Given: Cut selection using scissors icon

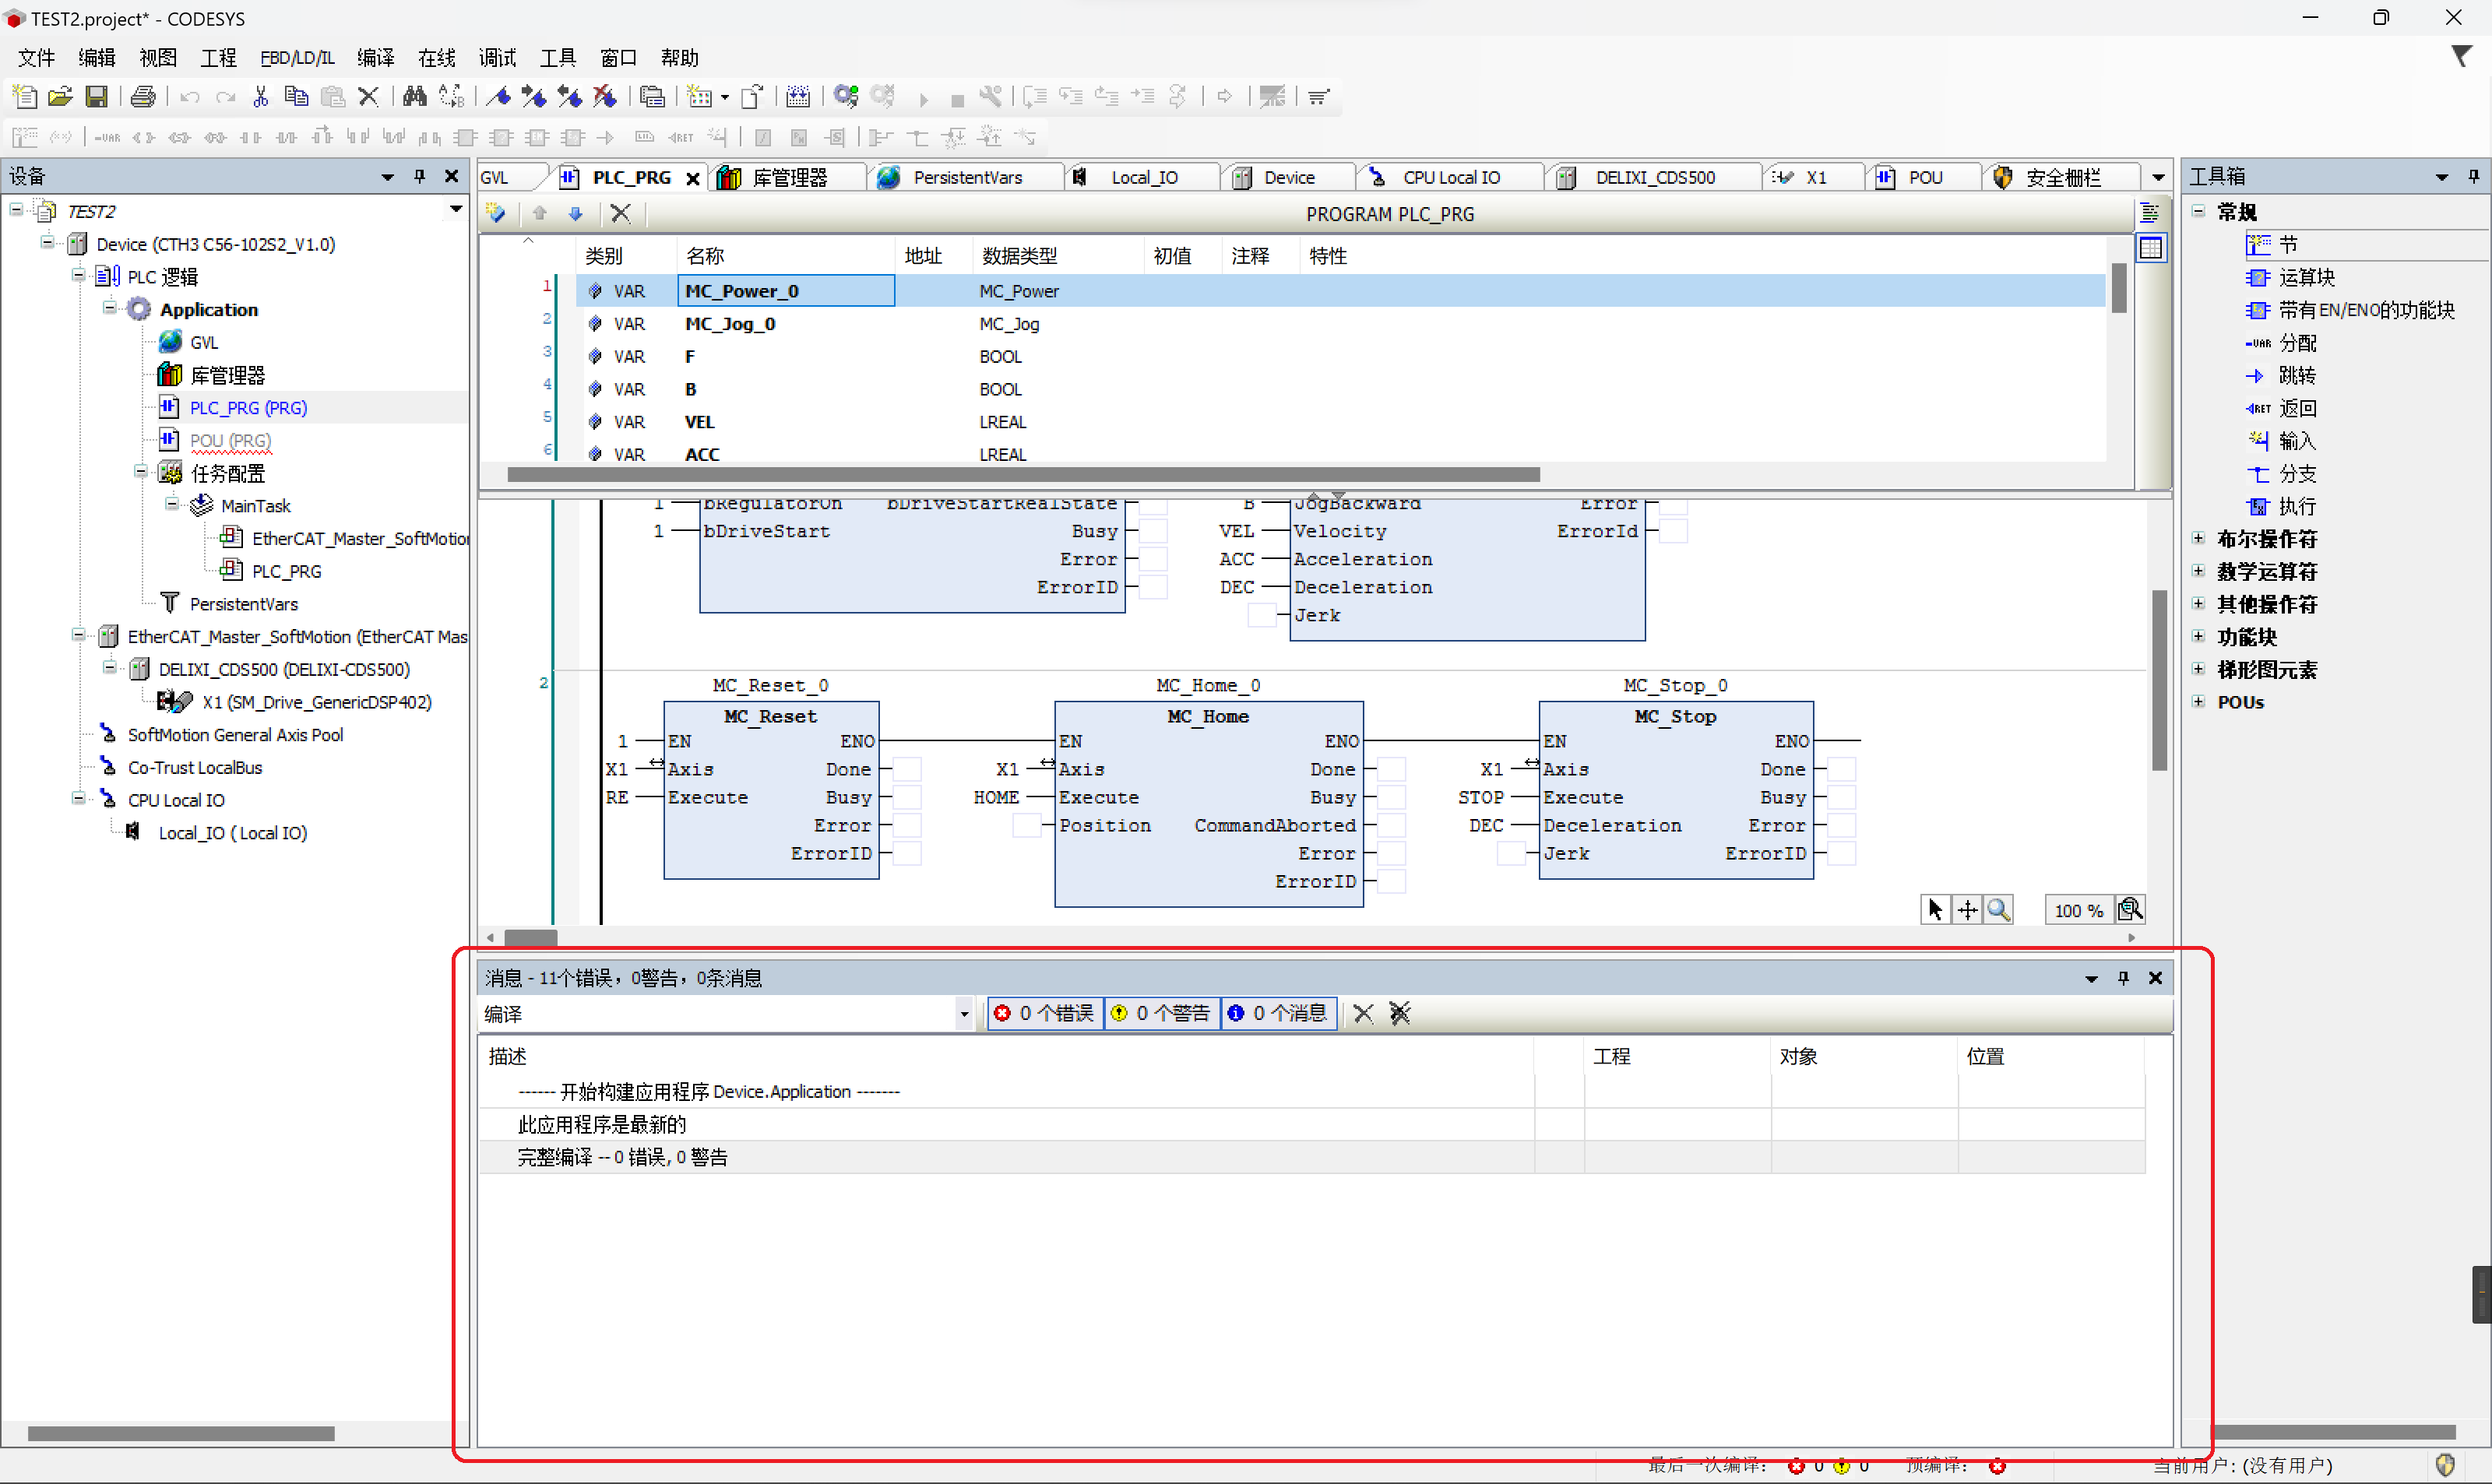Looking at the screenshot, I should [x=261, y=97].
